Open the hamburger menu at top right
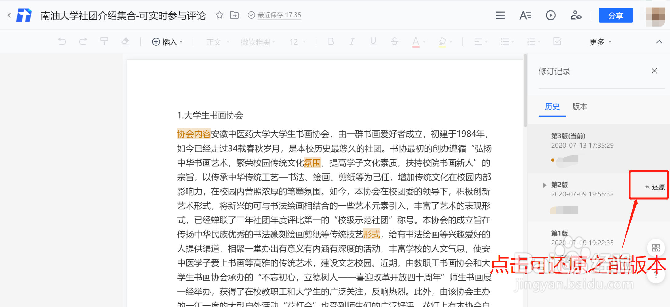This screenshot has width=670, height=307. tap(500, 15)
